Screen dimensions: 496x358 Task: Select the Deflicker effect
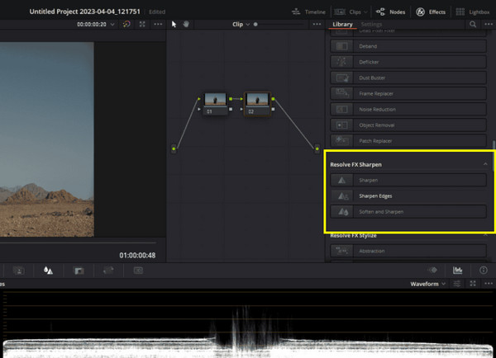point(408,62)
